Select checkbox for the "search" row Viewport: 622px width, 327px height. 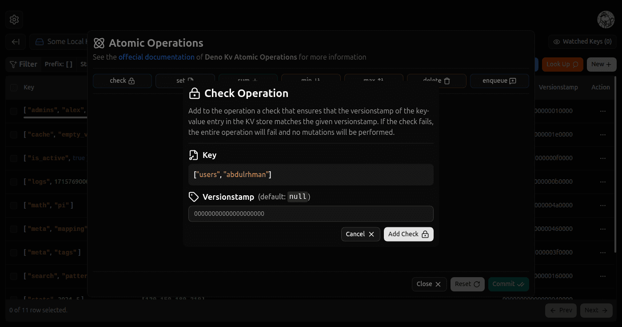(14, 276)
